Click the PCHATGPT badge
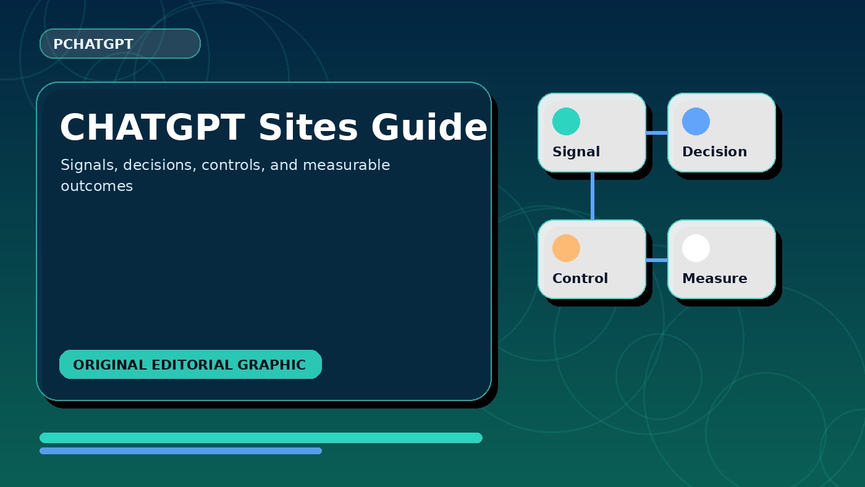Viewport: 865px width, 487px height. click(120, 44)
